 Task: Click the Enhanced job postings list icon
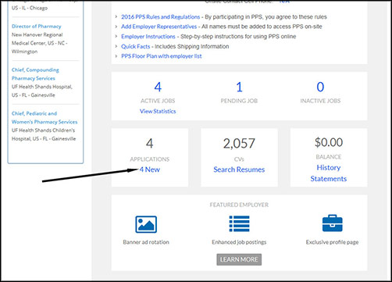tap(239, 223)
